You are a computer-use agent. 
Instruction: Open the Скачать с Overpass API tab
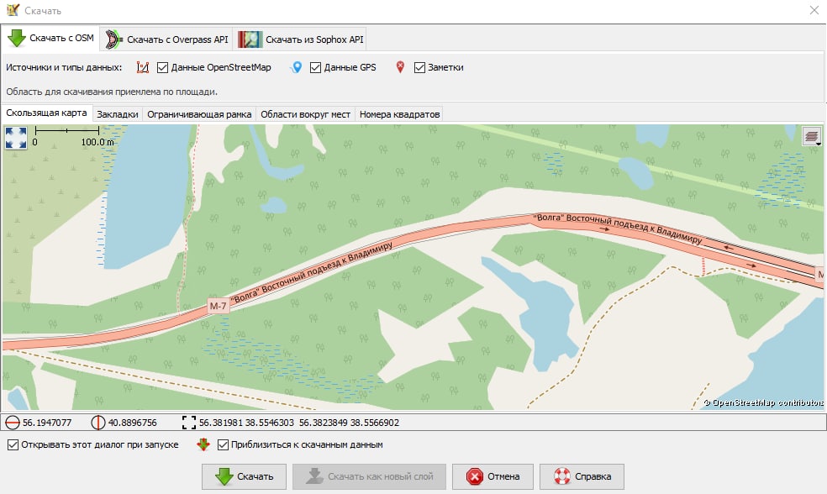point(166,39)
